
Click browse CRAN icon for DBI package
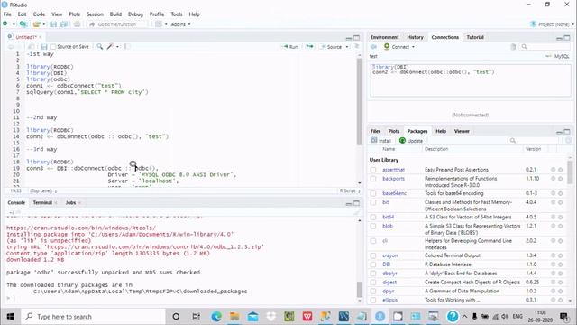pos(553,265)
